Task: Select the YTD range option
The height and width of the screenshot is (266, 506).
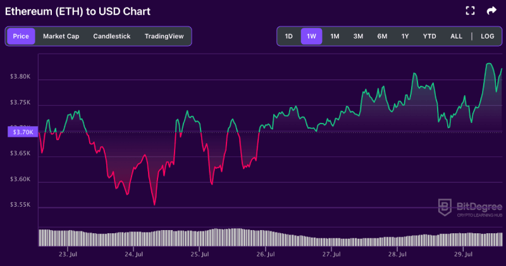Action: tap(429, 37)
